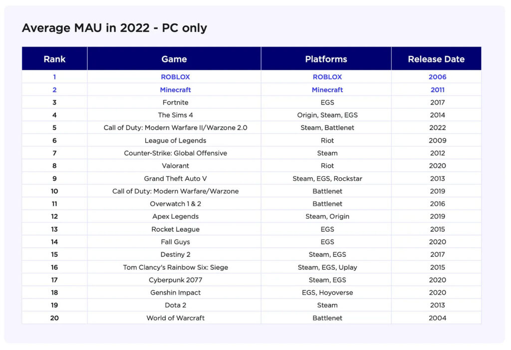Image resolution: width=511 pixels, height=350 pixels.
Task: Click Counter-Strike: Global Offensive cell
Action: coord(175,153)
